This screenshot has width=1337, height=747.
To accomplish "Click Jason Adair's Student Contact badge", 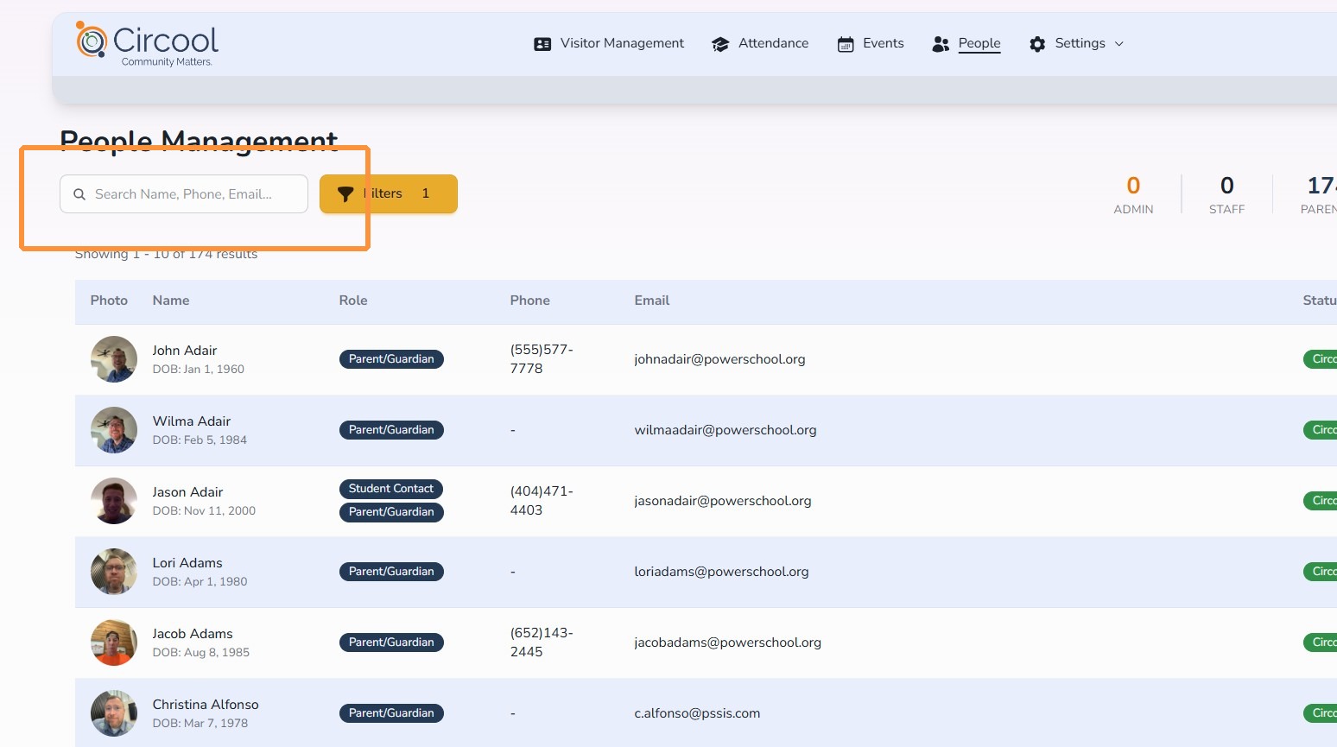I will tap(391, 489).
